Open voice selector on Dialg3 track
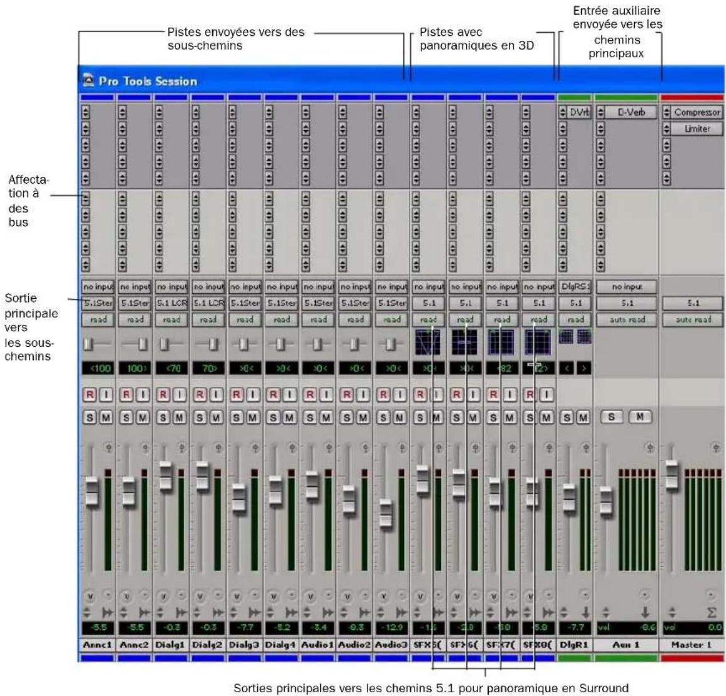 [237, 597]
